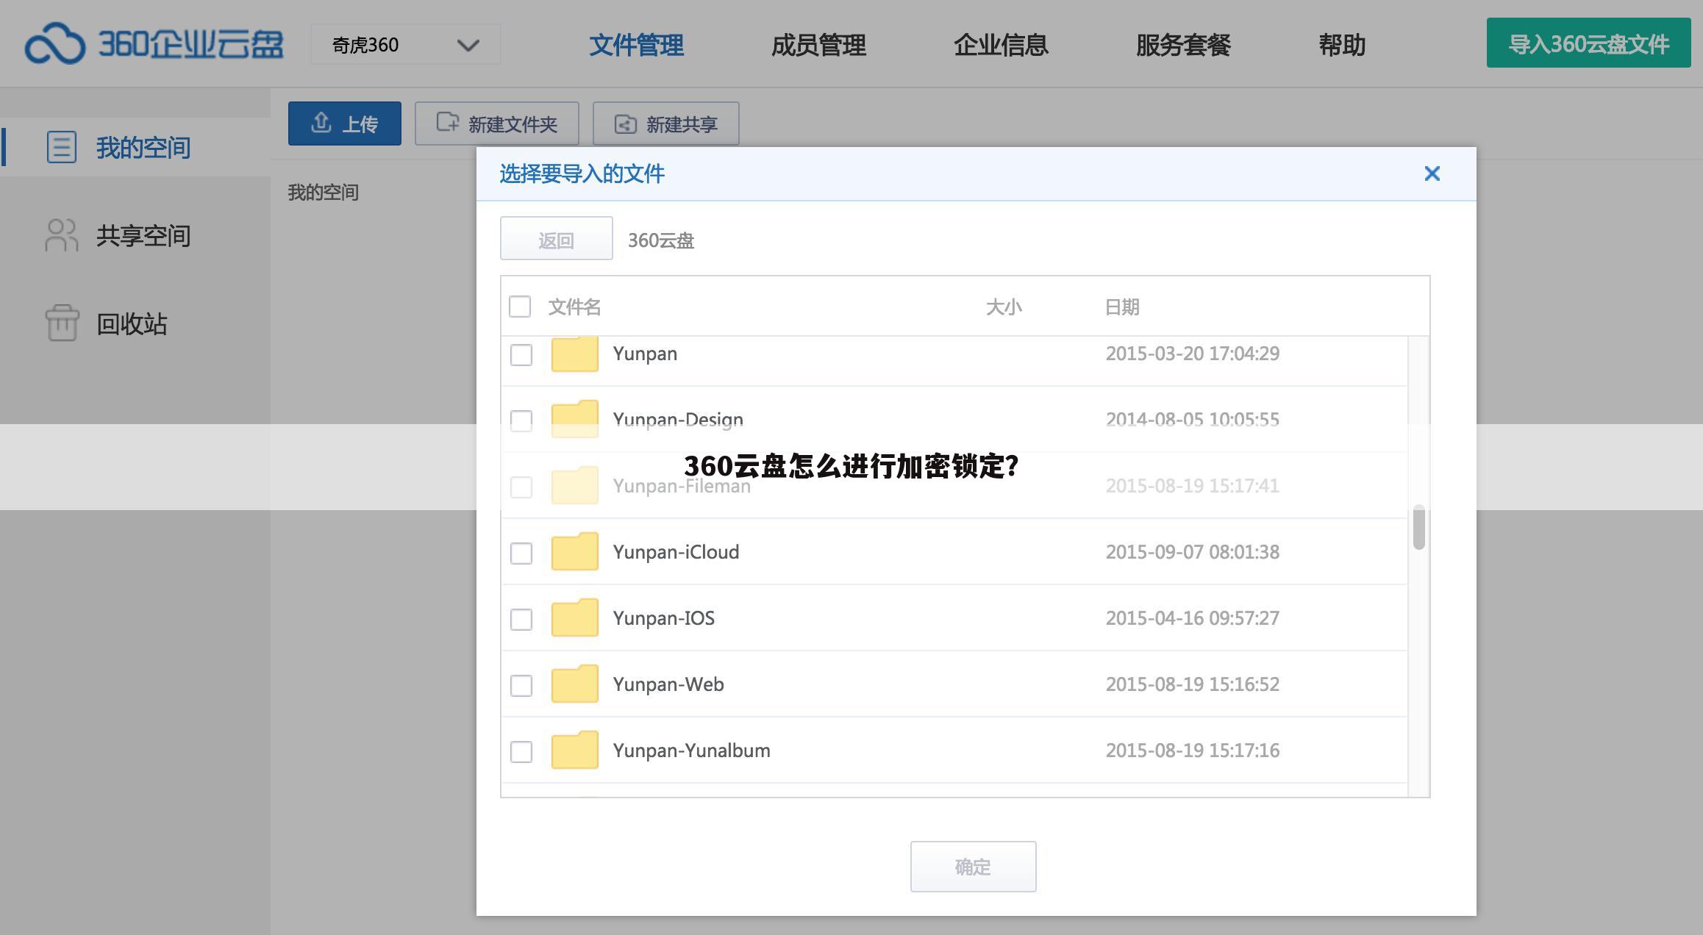Check the Yunpan-Yunalbum folder checkbox
Screen dimensions: 1703x935
[521, 752]
